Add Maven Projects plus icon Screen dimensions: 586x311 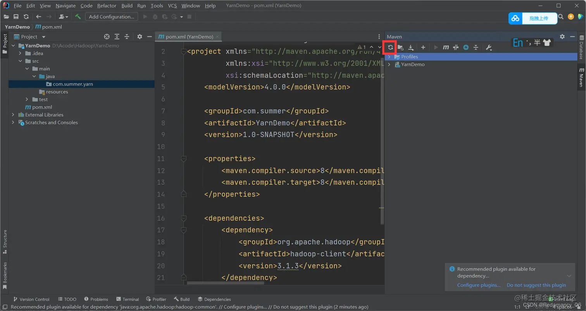pos(423,47)
